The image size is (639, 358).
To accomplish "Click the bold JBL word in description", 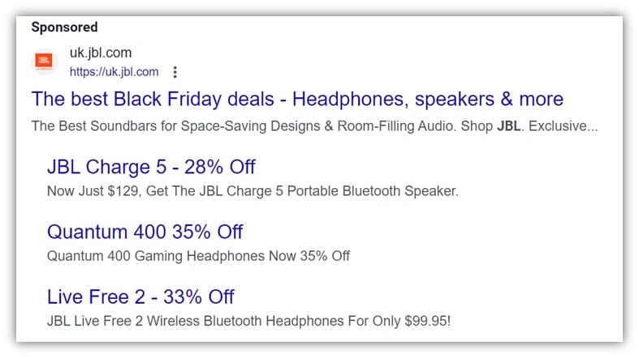I will (509, 127).
